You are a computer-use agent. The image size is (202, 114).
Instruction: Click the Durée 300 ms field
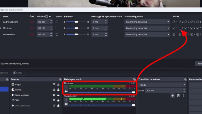click(x=164, y=91)
